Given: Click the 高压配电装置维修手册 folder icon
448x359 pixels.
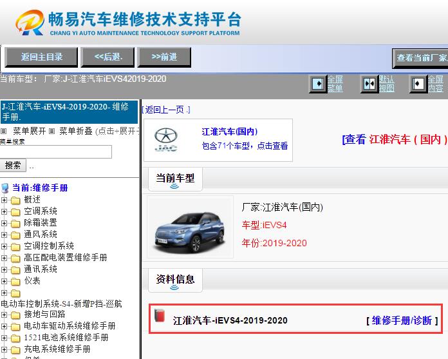Looking at the screenshot, I should 15,258.
